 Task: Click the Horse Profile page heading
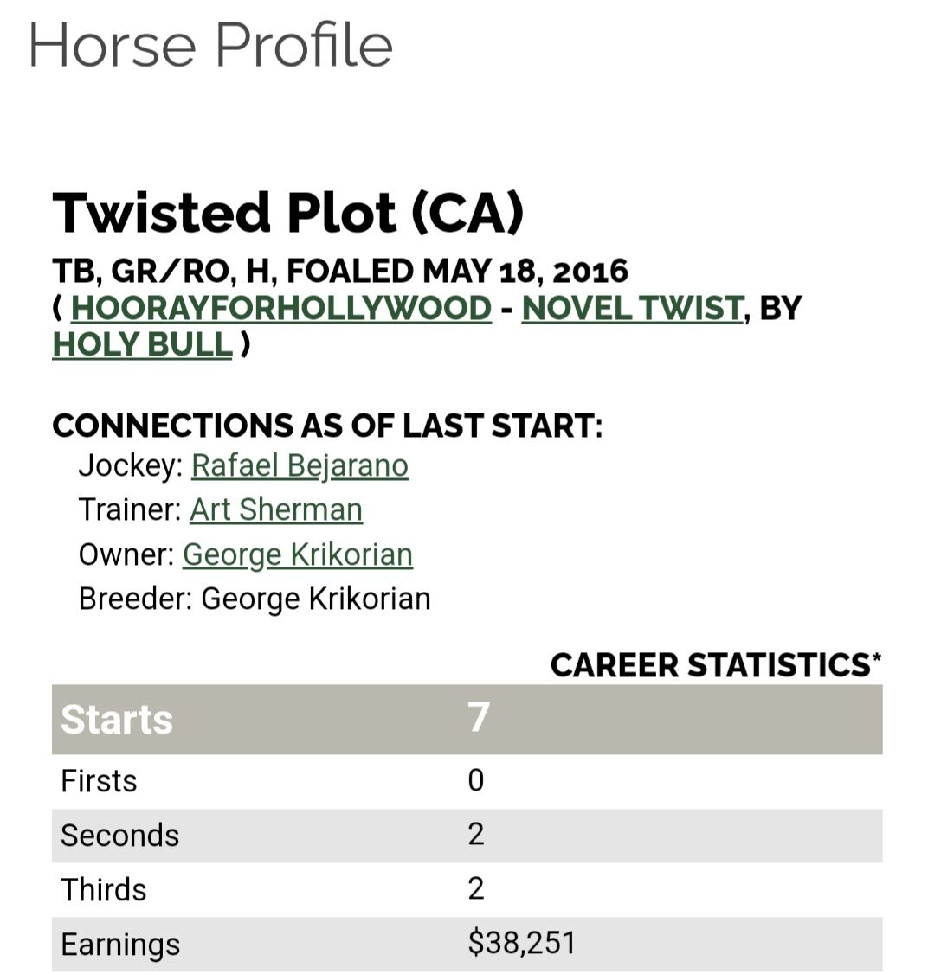point(210,45)
